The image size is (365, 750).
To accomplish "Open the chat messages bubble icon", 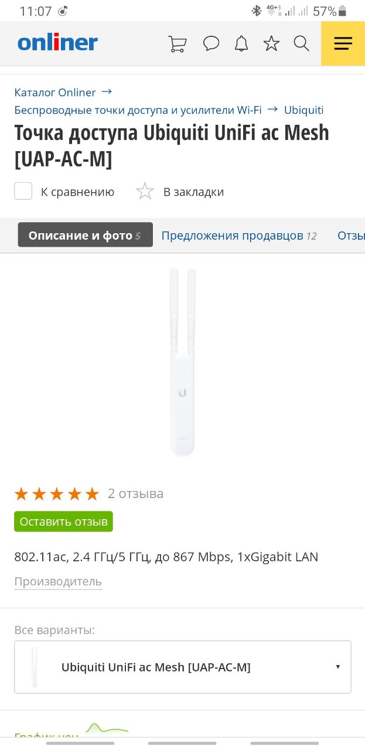I will pyautogui.click(x=211, y=43).
